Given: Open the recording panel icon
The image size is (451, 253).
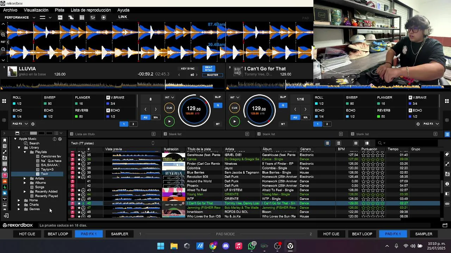Looking at the screenshot, I should (x=104, y=18).
